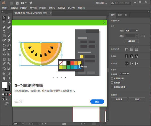Viewport: 151px width, 126px height.
Task: Select the Type tool
Action: pyautogui.click(x=4, y=31)
